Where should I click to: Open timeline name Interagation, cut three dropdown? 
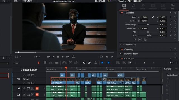tap(76, 1)
